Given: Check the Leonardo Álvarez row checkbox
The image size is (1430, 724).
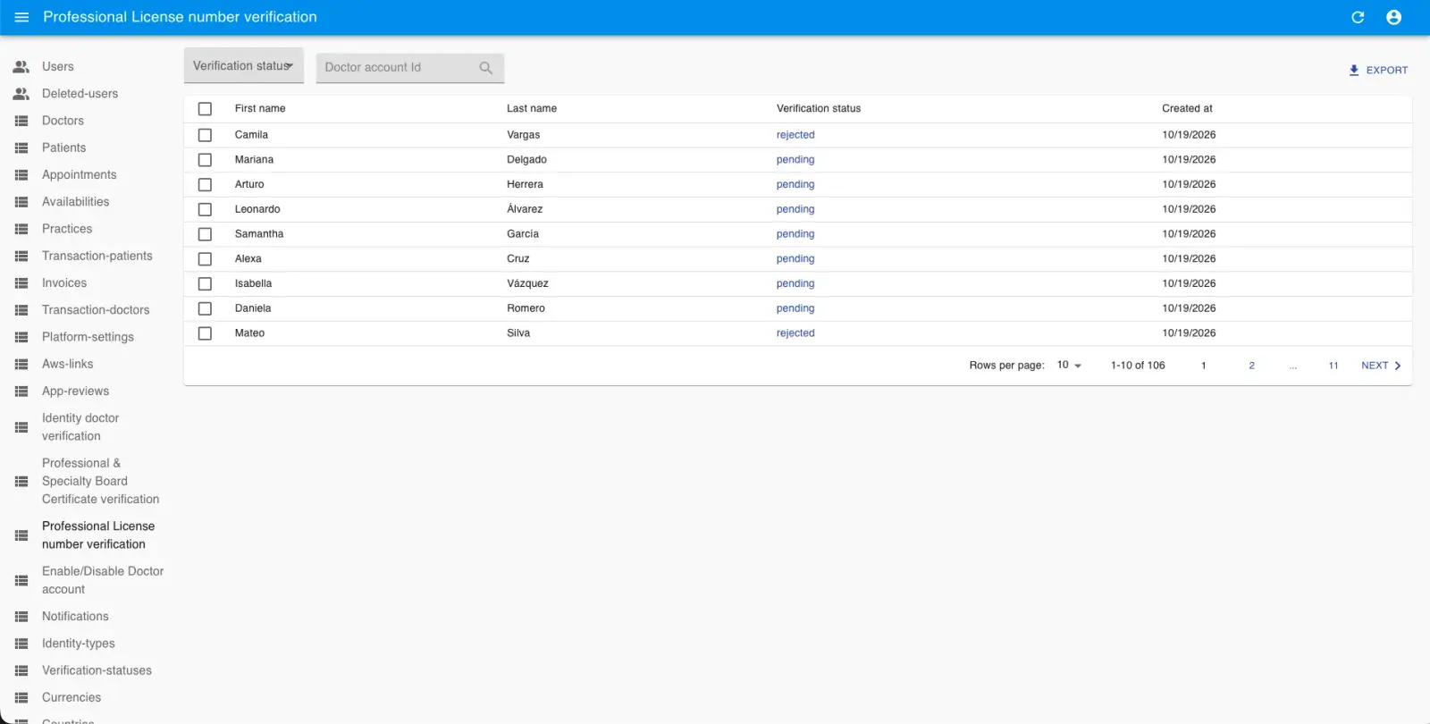Looking at the screenshot, I should (205, 209).
